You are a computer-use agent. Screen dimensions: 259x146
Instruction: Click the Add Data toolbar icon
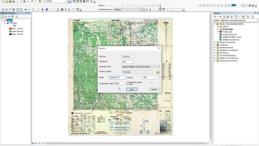tap(40, 2)
